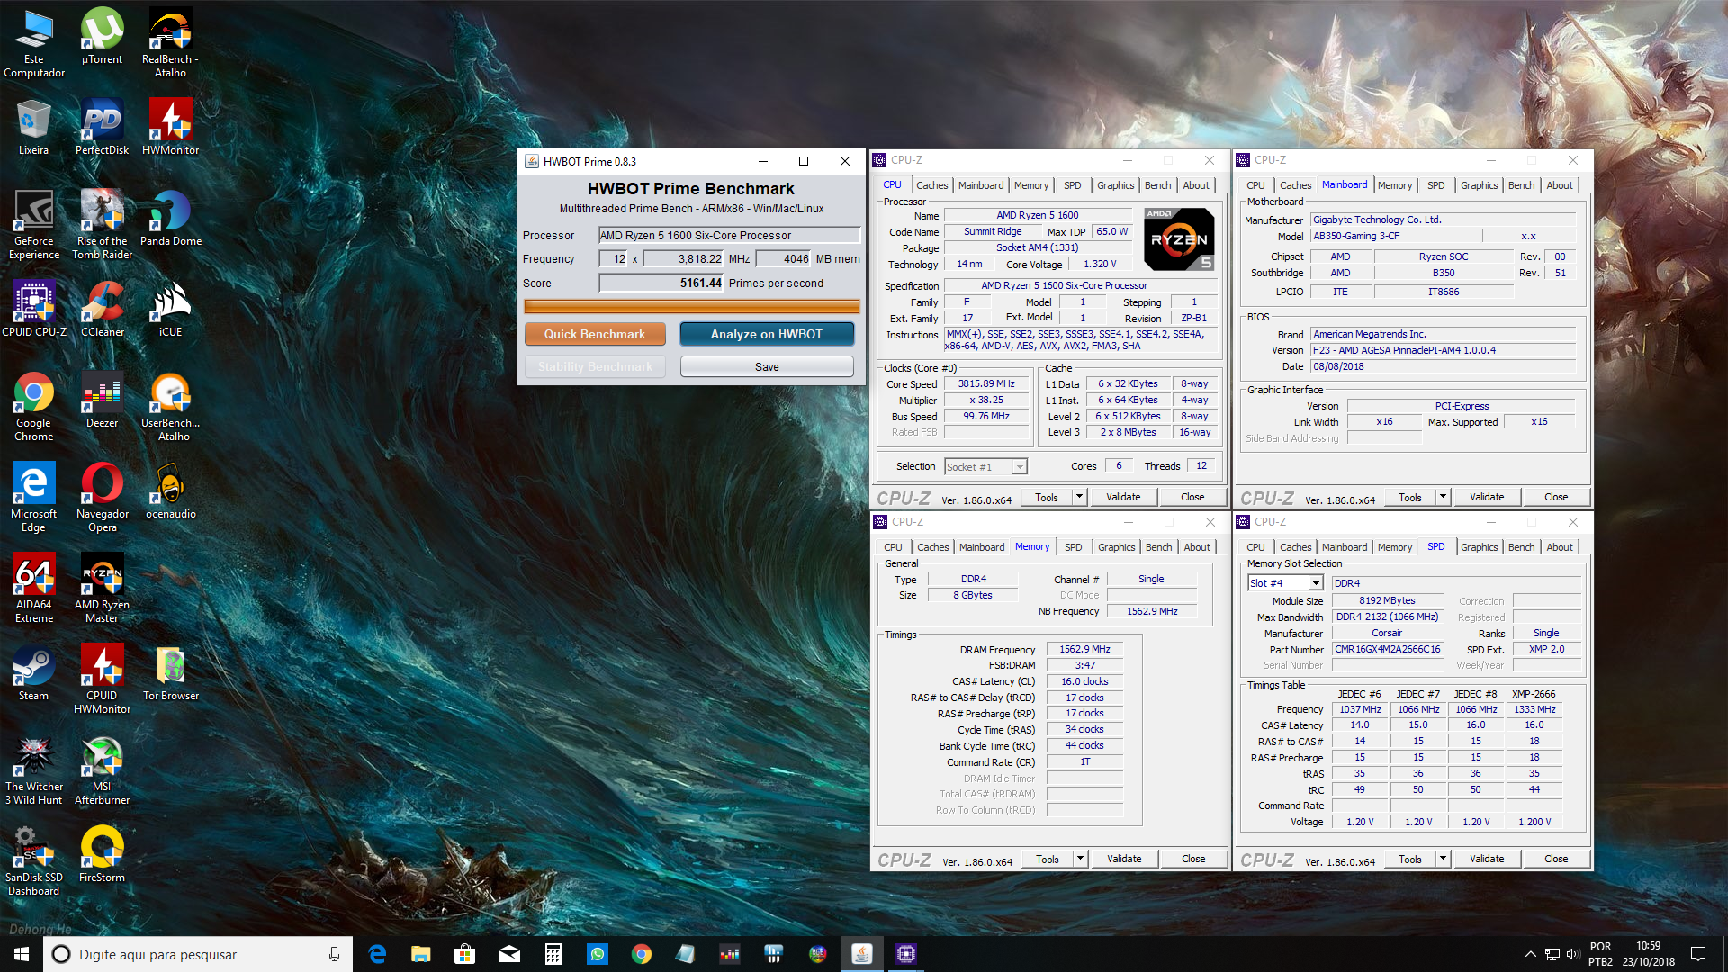Open Microsoft Store from the taskbar
Viewport: 1728px width, 972px height.
(x=465, y=954)
